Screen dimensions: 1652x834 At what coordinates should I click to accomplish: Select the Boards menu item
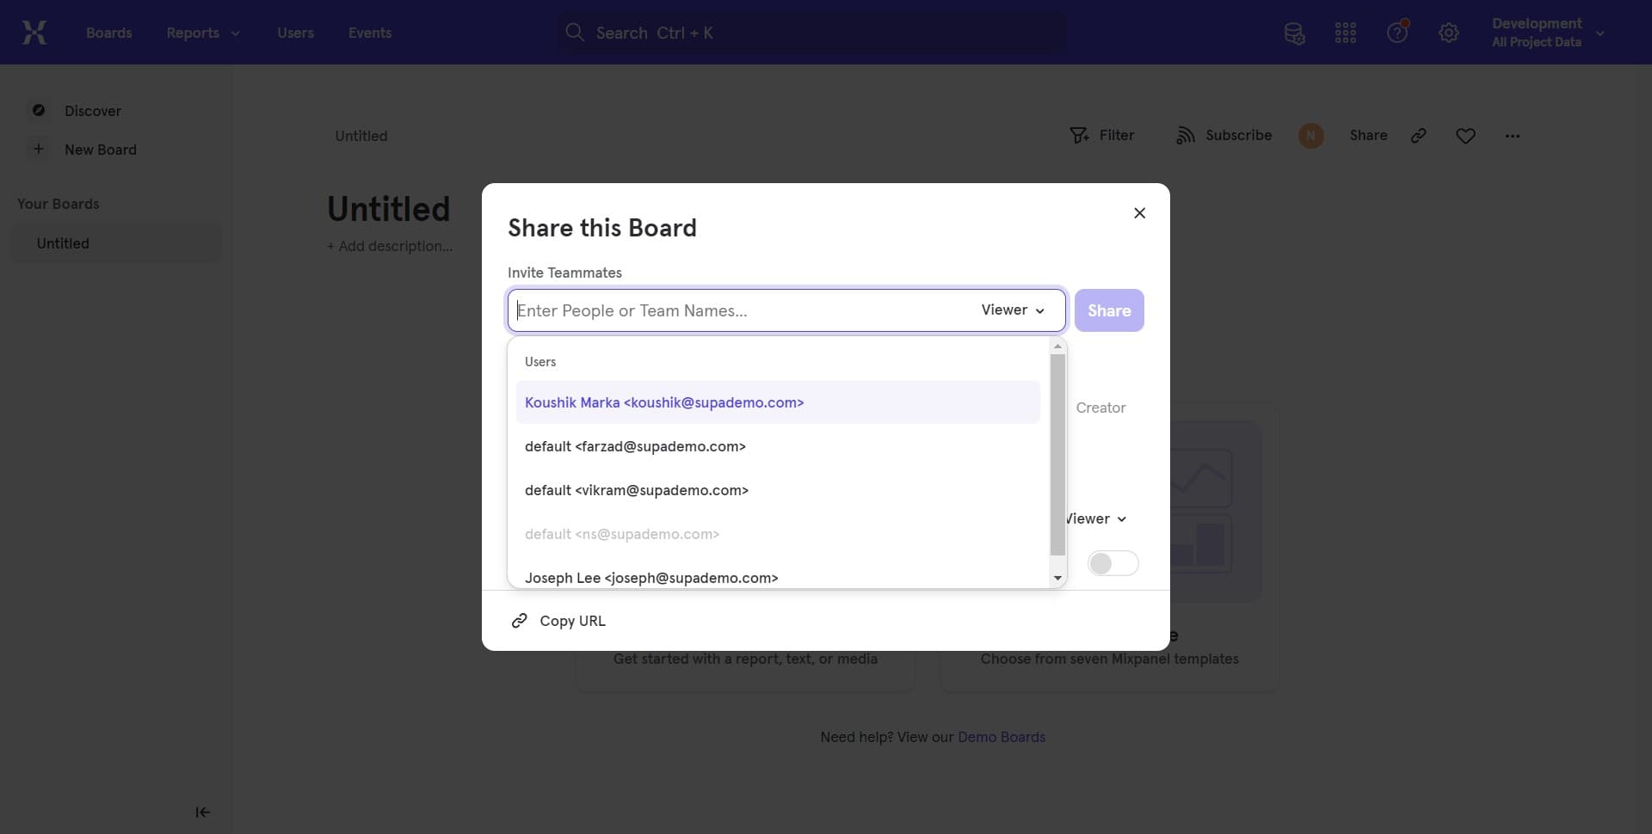(x=108, y=33)
